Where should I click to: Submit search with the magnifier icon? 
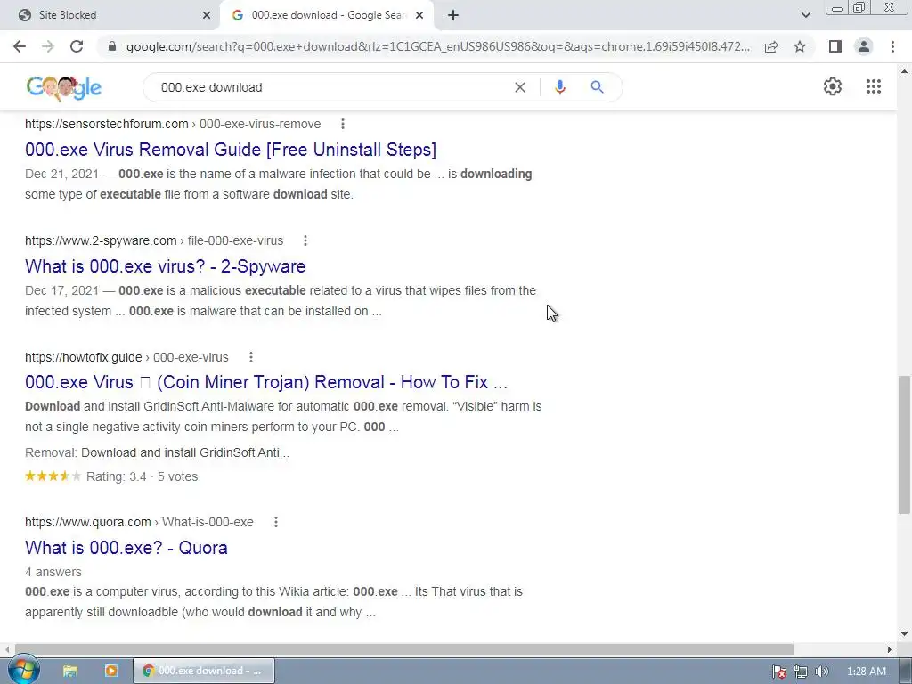(597, 87)
